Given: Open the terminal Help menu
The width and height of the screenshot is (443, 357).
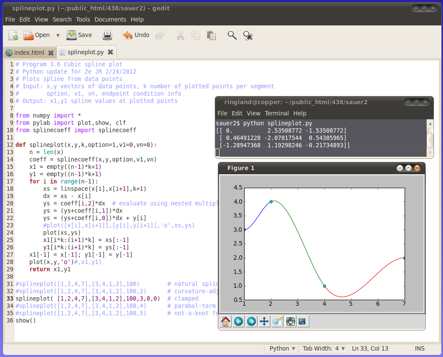Looking at the screenshot, I should 300,113.
